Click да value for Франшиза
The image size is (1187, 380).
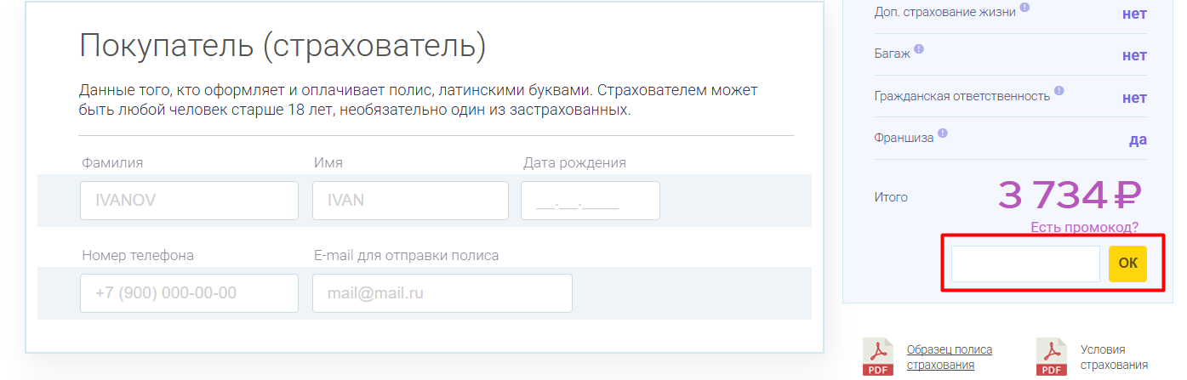click(x=1138, y=140)
